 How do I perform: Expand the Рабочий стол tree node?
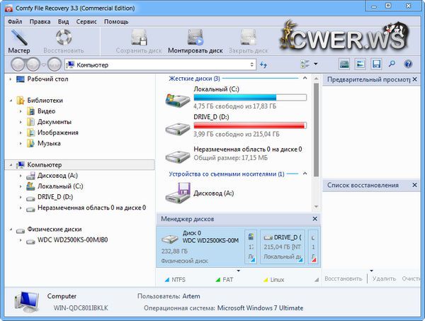point(11,79)
